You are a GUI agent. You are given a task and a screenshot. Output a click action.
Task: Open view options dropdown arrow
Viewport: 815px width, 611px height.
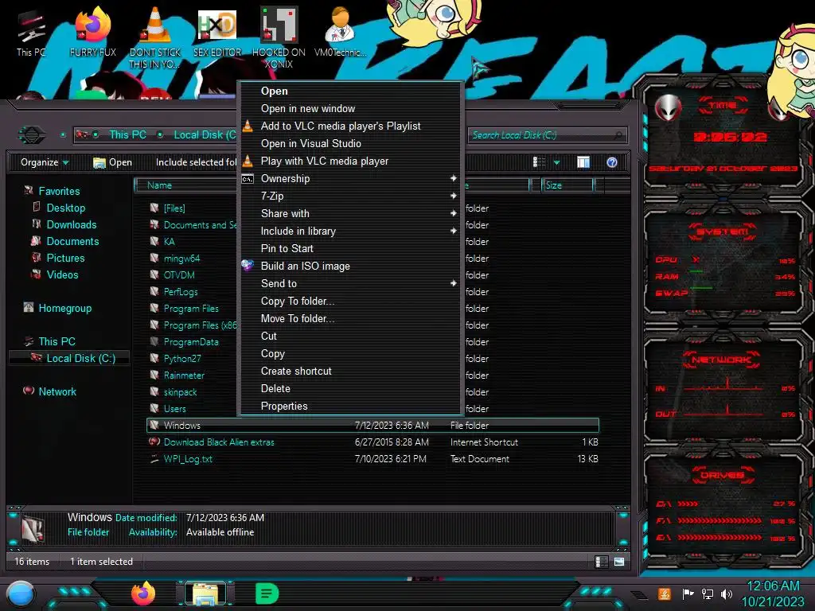tap(556, 162)
